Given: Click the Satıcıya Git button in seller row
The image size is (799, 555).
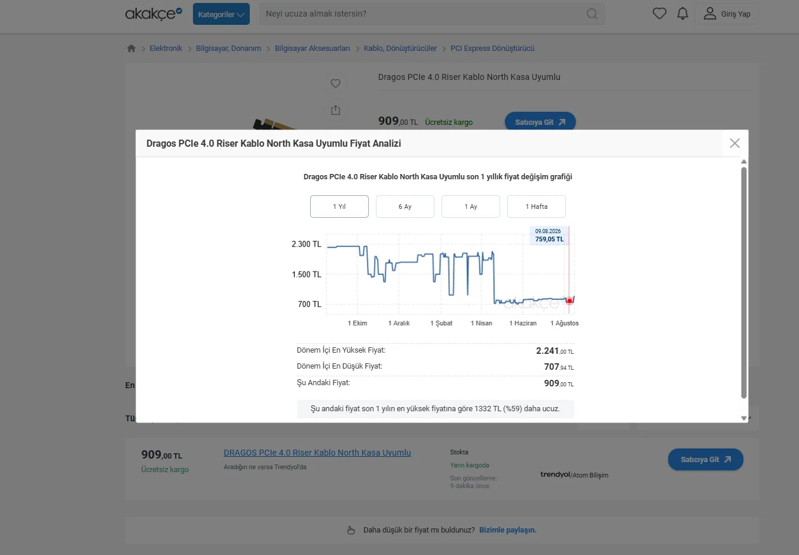Looking at the screenshot, I should click(705, 459).
